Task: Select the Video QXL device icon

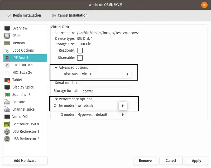Action: [7, 117]
